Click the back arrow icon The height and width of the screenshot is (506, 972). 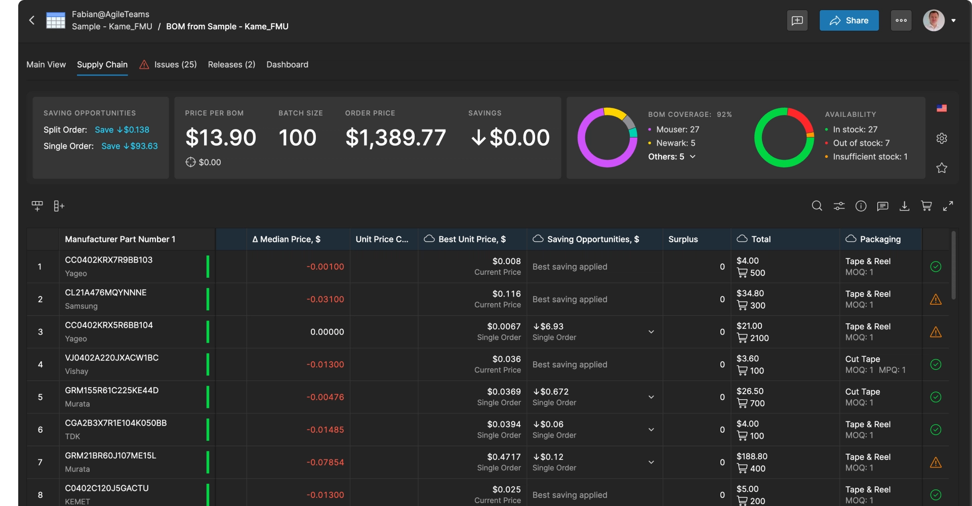pyautogui.click(x=32, y=20)
